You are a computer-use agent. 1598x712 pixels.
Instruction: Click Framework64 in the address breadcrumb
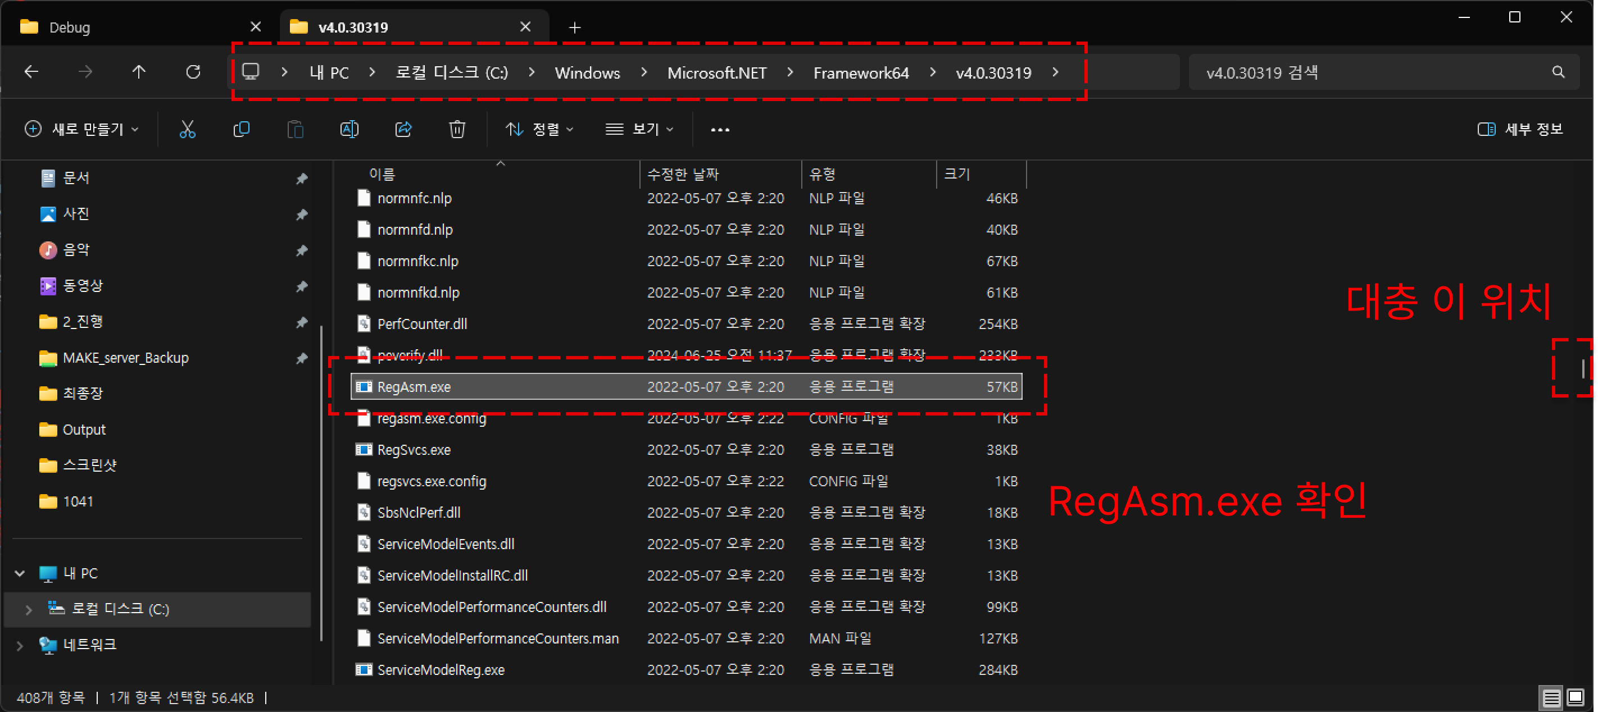(860, 73)
